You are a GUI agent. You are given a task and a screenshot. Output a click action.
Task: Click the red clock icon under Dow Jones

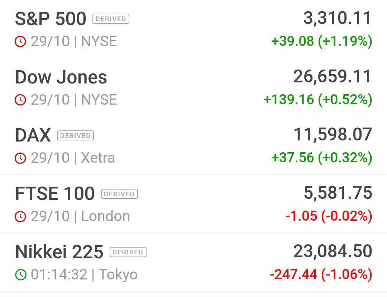(20, 100)
